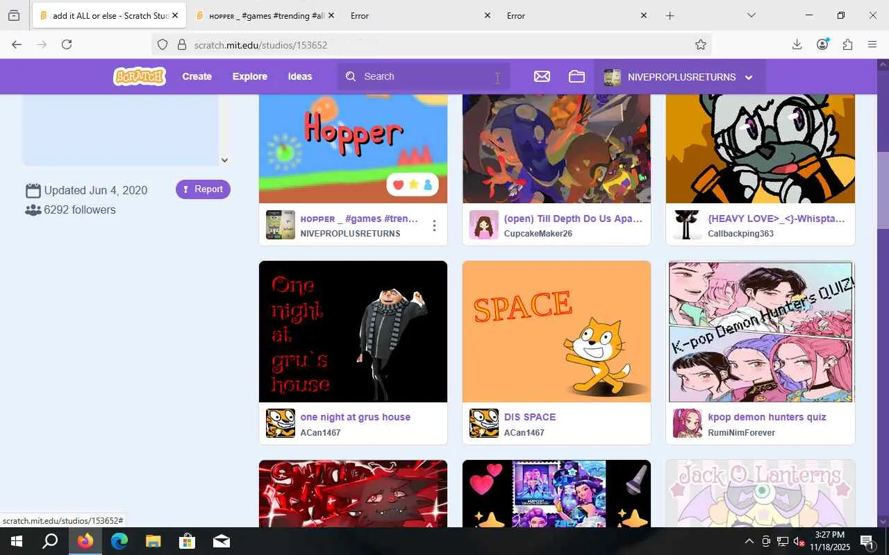Image resolution: width=889 pixels, height=555 pixels.
Task: Click RumiNimForever author name
Action: [x=741, y=433]
